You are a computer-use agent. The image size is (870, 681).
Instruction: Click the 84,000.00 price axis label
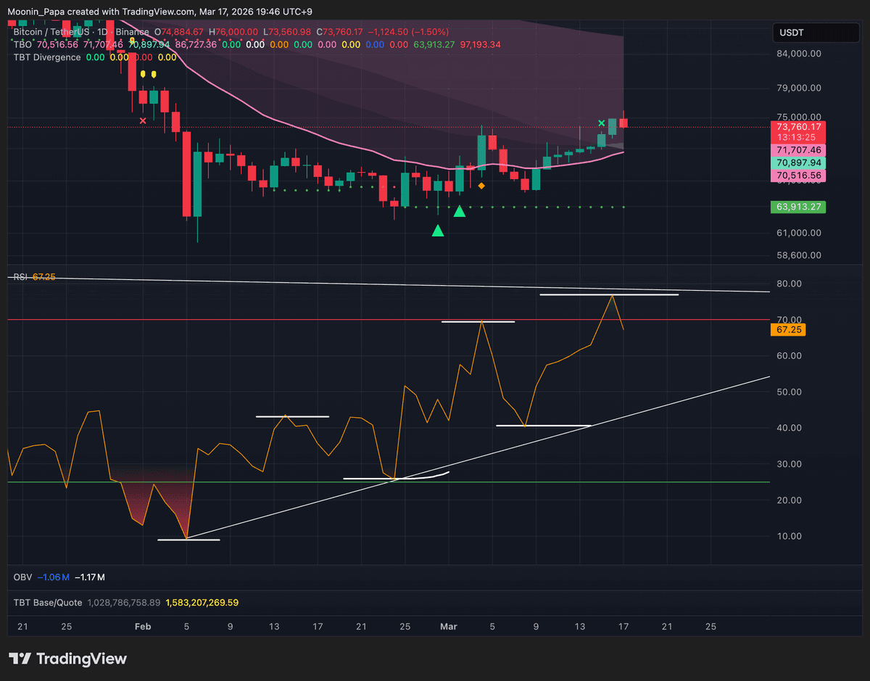pos(800,54)
